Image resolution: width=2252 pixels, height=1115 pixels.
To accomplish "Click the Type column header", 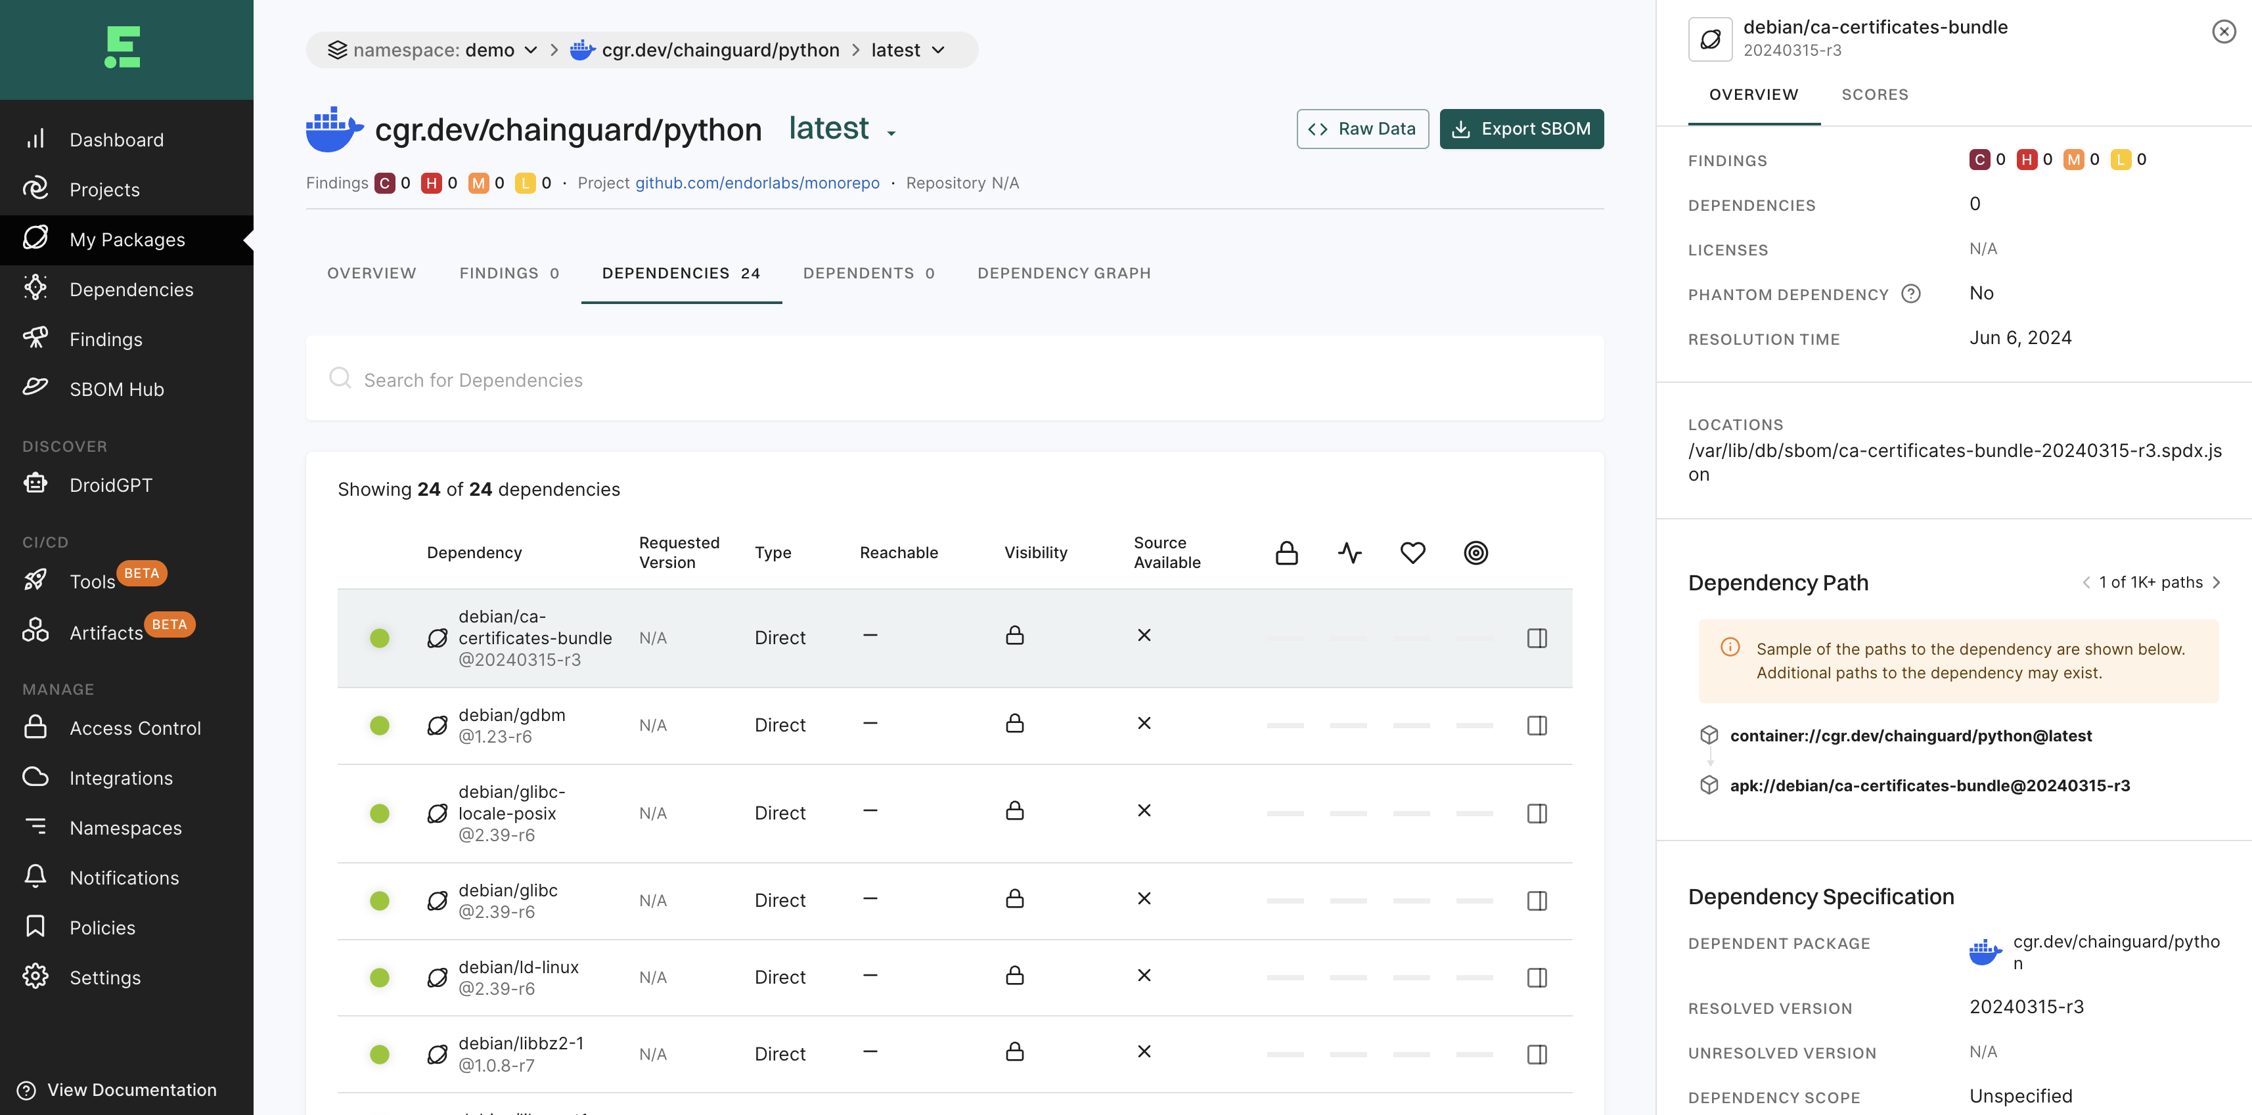I will click(x=773, y=552).
